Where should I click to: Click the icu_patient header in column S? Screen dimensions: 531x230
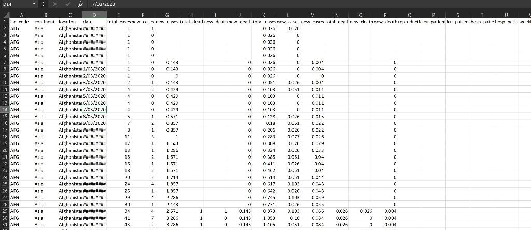point(458,22)
